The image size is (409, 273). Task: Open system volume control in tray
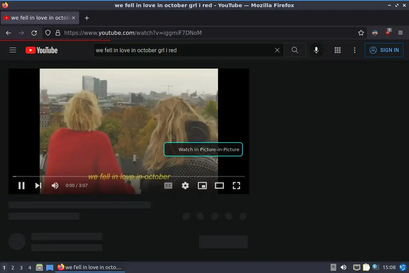pos(344,267)
